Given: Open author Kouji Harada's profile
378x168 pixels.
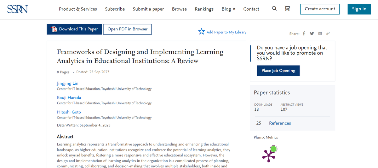Looking at the screenshot, I should [69, 97].
